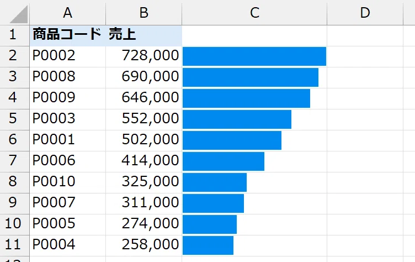Click the data bar beside 502,000
415x262 pixels.
click(x=232, y=140)
